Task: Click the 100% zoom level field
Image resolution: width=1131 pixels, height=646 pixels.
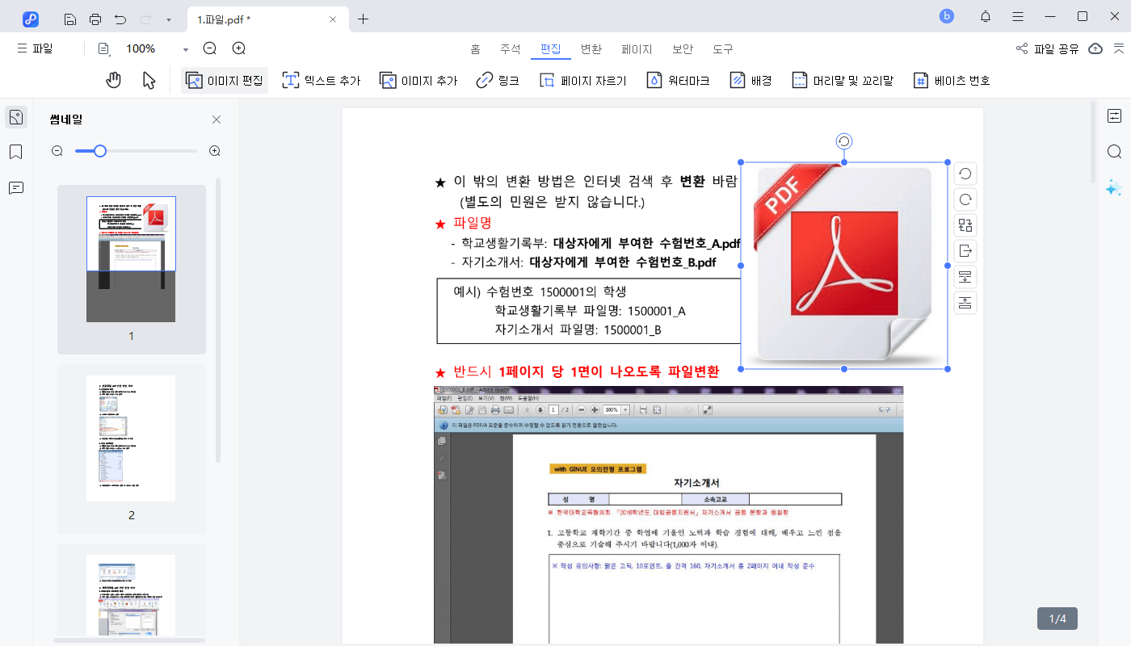Action: click(x=141, y=48)
